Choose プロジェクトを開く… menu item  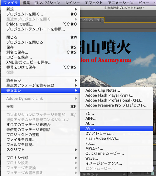click(x=40, y=14)
